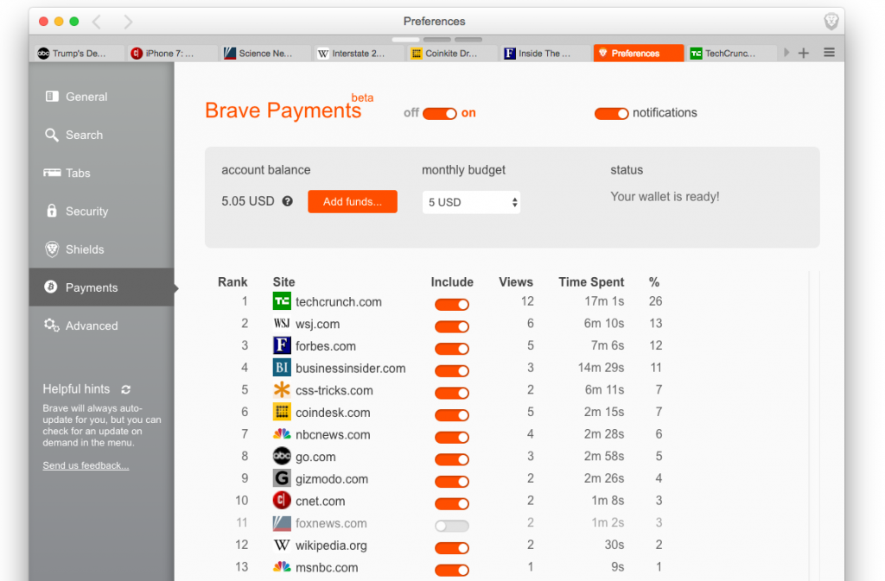Switch to the TechCrunch tab

[731, 53]
